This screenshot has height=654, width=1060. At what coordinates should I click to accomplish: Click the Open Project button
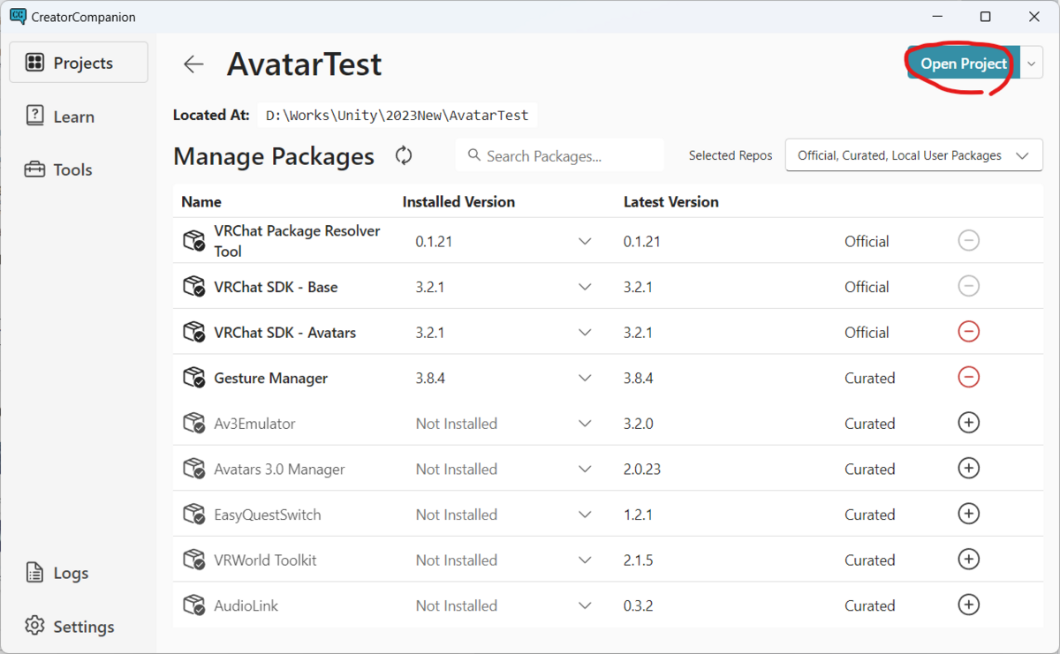[963, 64]
